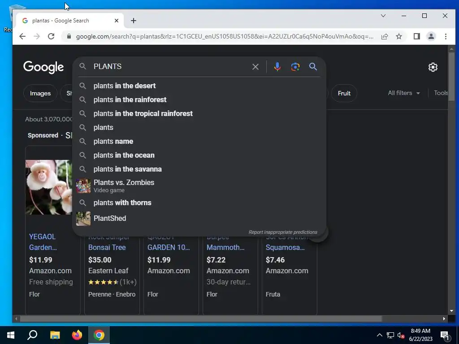This screenshot has height=344, width=459.
Task: Open Google Lens image search icon
Action: [295, 67]
